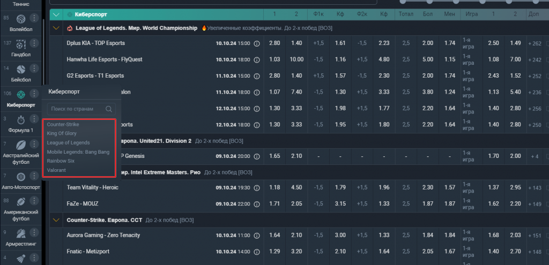The width and height of the screenshot is (549, 265).
Task: Open options menu beside Австралийский футбол
Action: (34, 144)
